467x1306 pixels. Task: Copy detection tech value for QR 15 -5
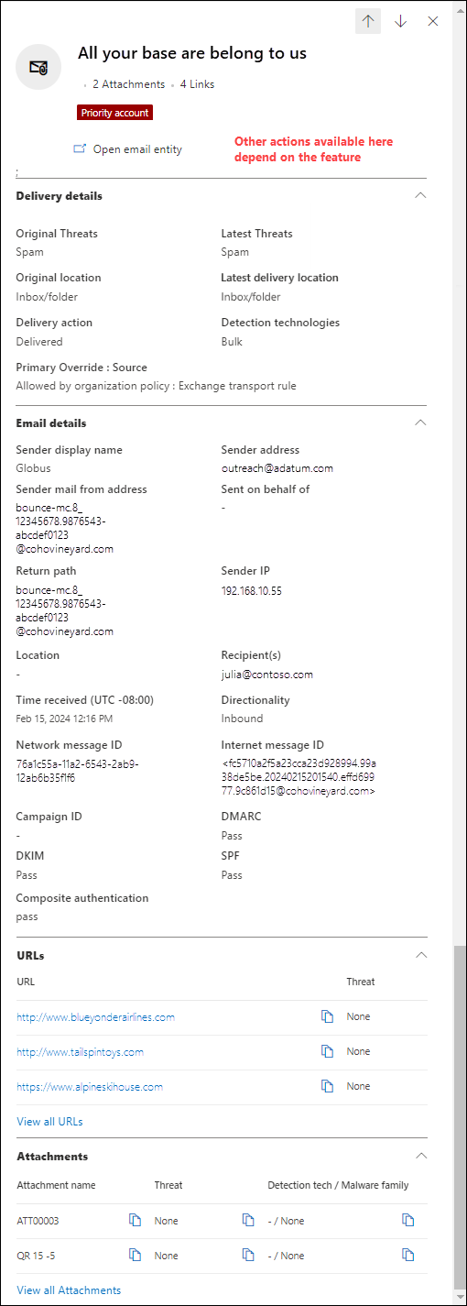click(408, 1255)
